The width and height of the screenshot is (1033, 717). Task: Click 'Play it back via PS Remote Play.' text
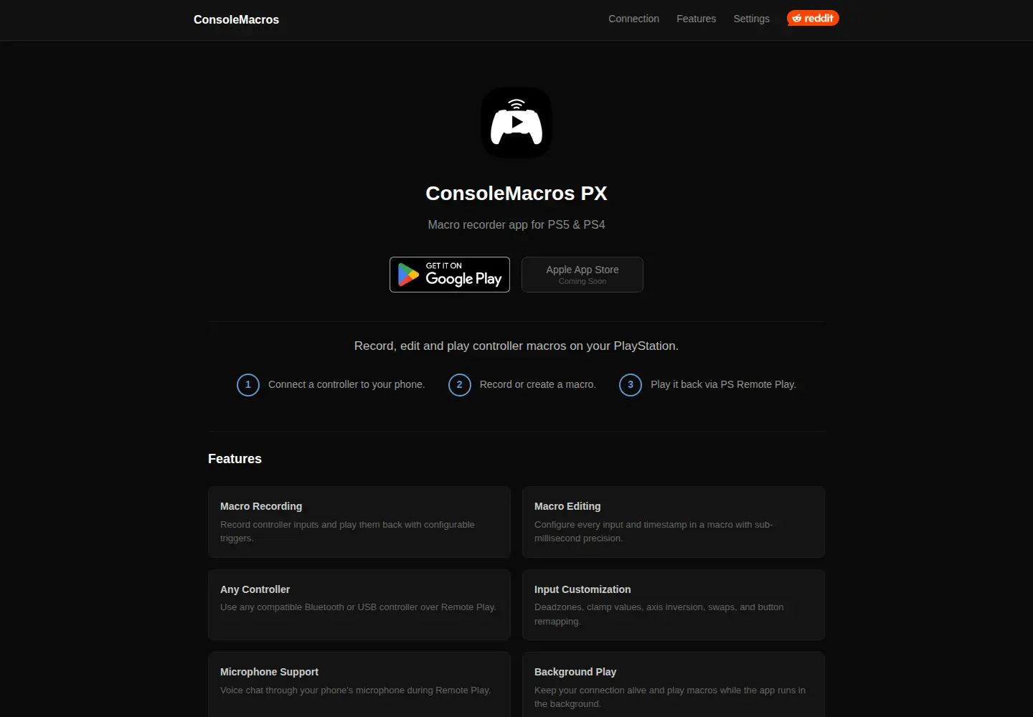[723, 384]
